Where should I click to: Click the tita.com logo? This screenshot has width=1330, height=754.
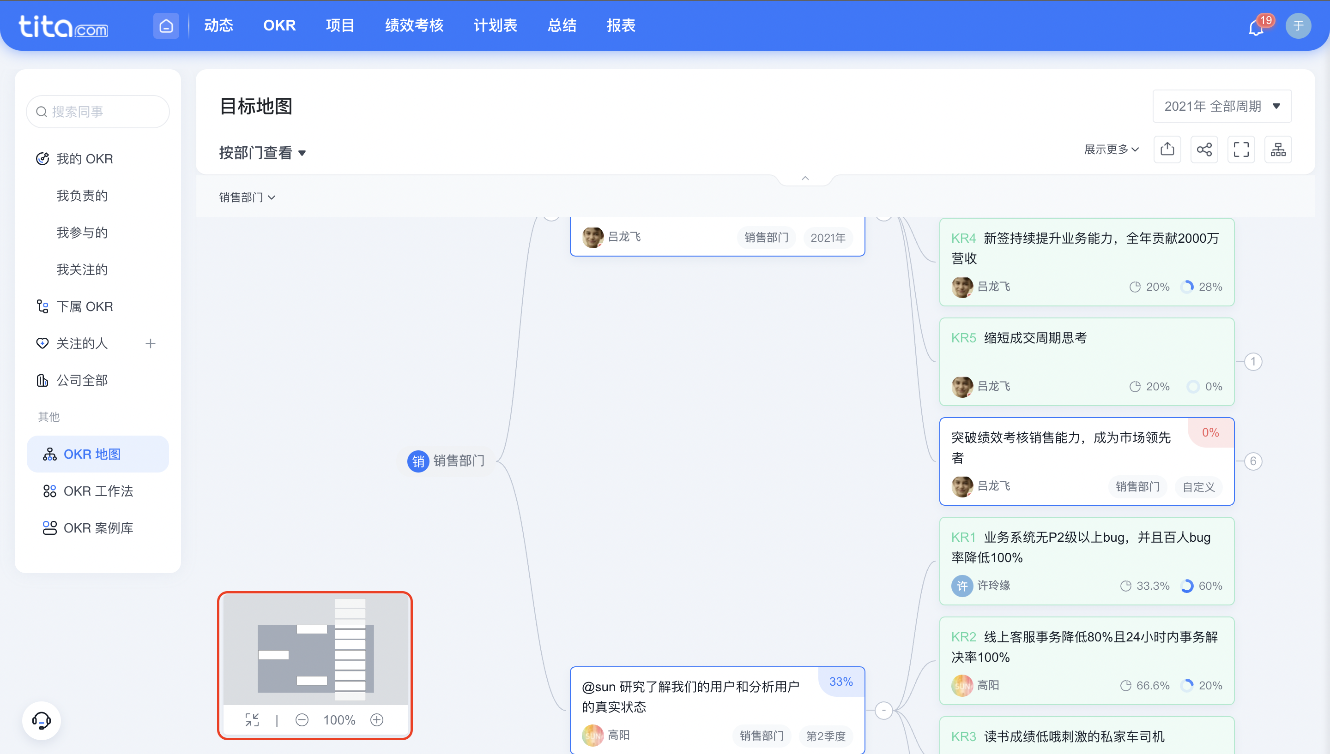pos(63,26)
